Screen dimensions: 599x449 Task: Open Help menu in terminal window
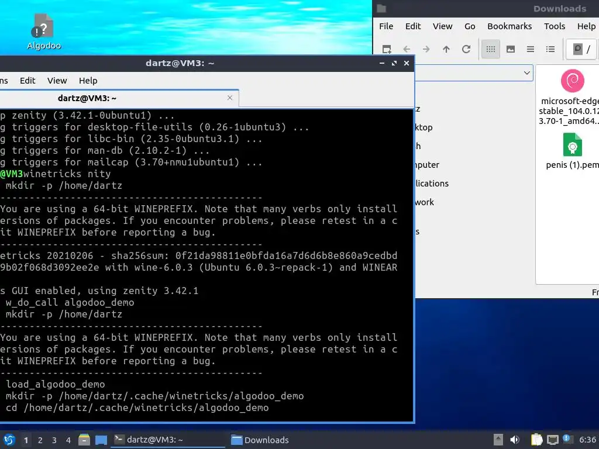(x=88, y=81)
